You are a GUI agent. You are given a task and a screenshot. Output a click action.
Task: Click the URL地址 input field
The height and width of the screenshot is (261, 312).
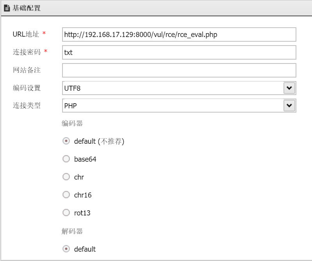179,35
